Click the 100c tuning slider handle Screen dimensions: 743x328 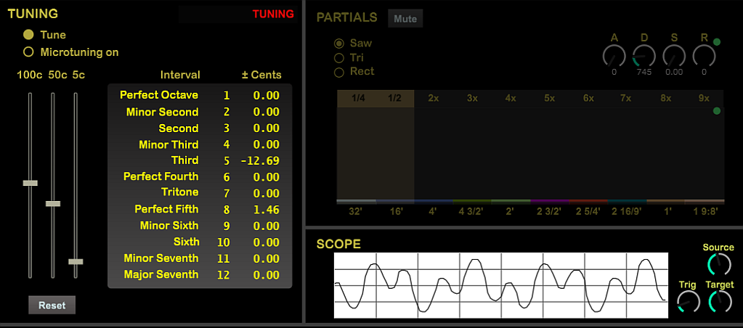pos(30,183)
